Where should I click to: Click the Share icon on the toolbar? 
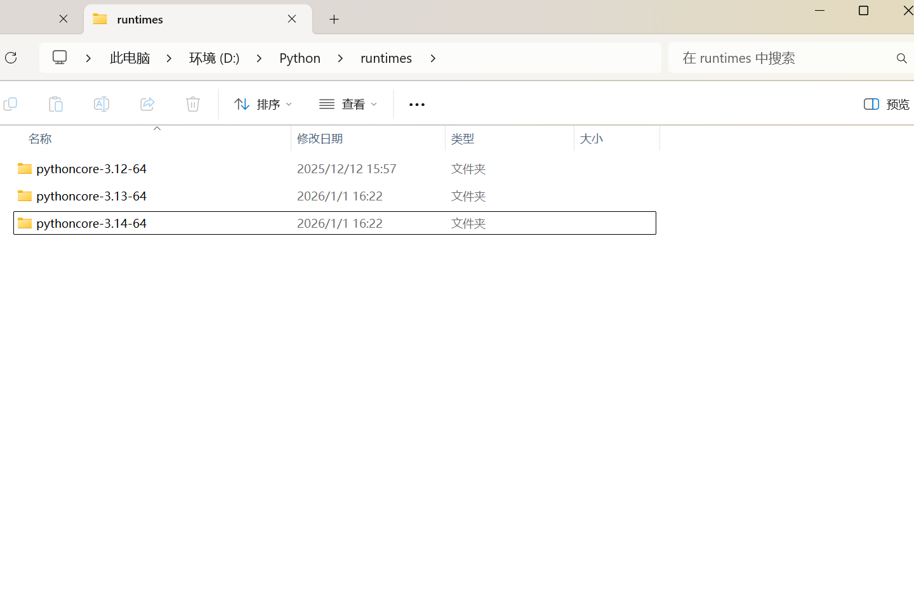click(147, 104)
